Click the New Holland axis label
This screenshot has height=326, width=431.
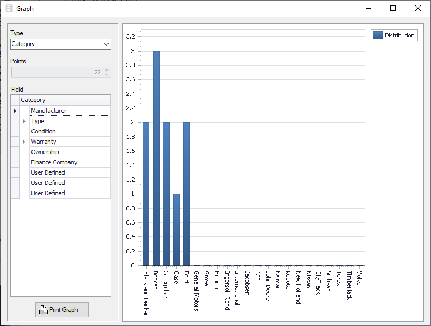pyautogui.click(x=298, y=287)
